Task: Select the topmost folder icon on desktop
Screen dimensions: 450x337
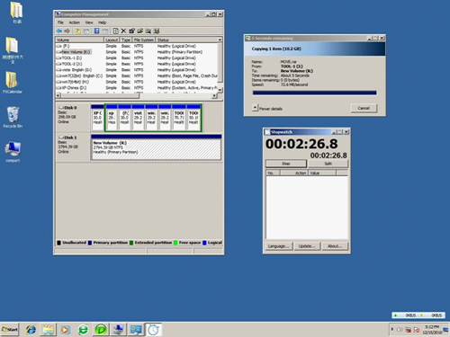Action: [x=16, y=13]
